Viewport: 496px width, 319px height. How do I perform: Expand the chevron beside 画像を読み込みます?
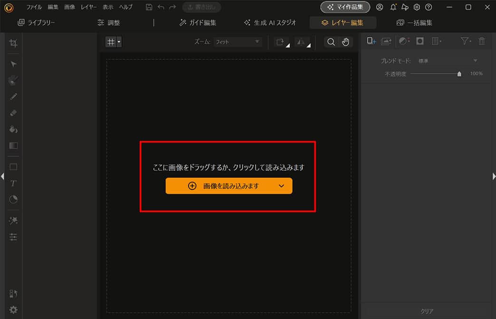click(x=281, y=186)
